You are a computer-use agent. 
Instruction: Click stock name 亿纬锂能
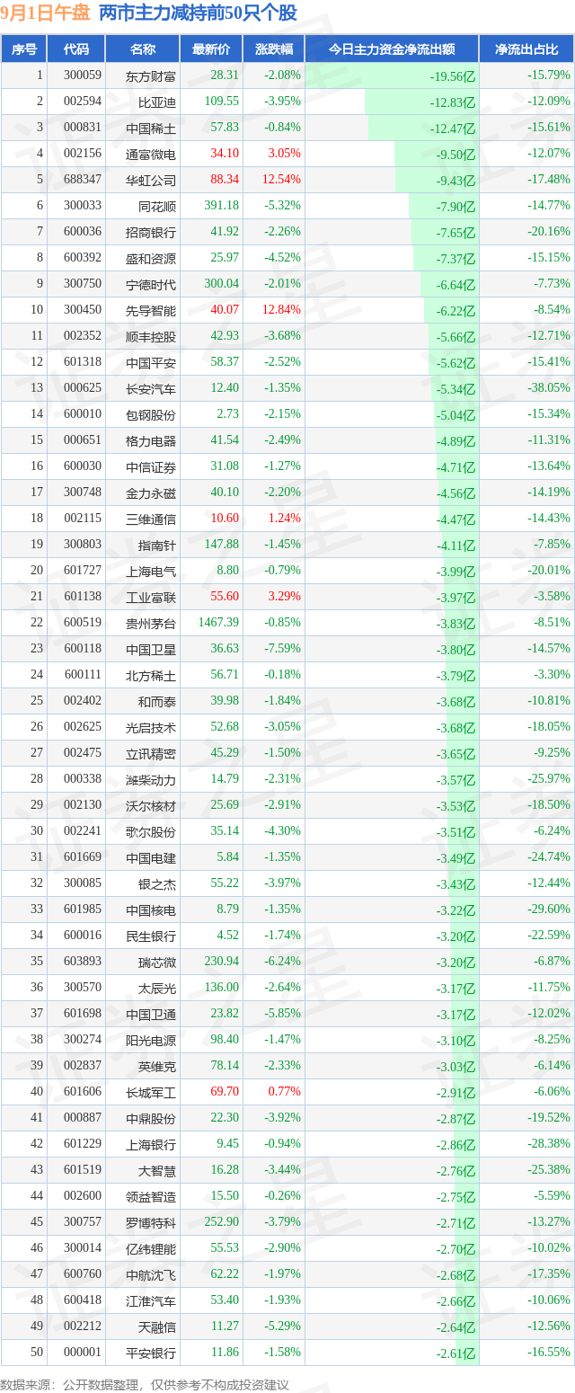(x=152, y=1248)
